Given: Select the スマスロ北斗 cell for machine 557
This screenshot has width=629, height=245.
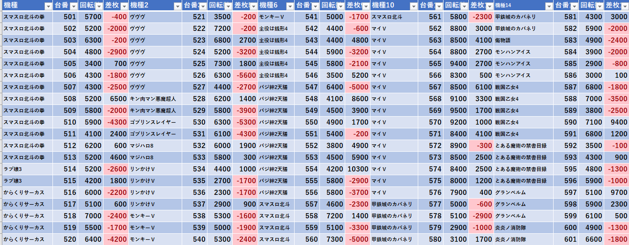Looking at the screenshot, I should [276, 204].
